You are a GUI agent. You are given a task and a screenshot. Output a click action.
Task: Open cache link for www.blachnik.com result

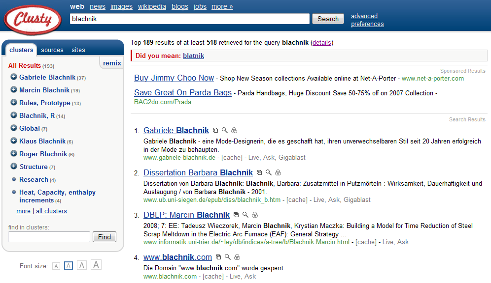213,277
